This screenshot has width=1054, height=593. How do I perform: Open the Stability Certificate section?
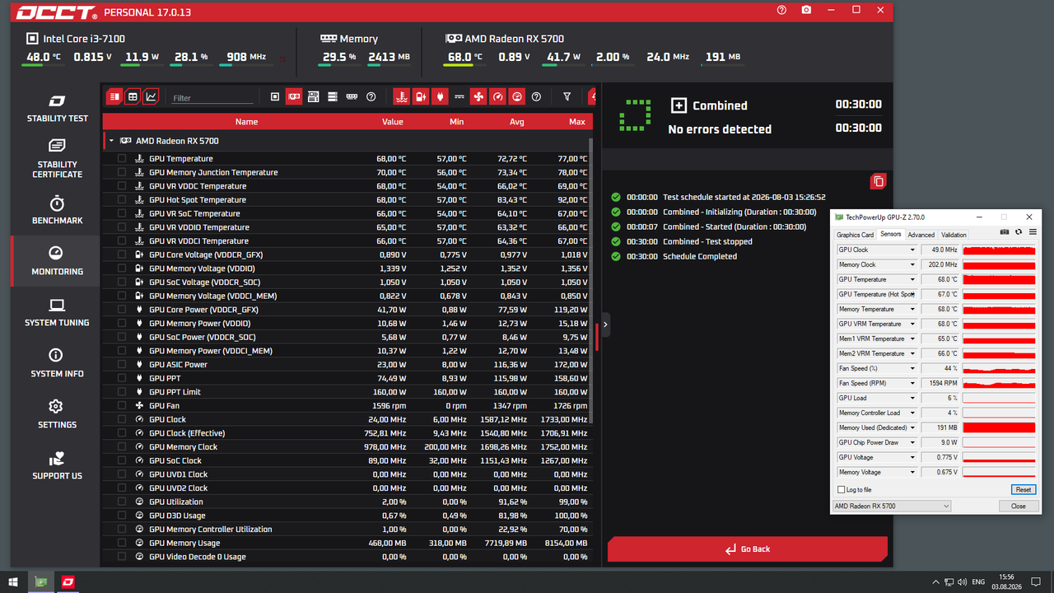pos(57,158)
